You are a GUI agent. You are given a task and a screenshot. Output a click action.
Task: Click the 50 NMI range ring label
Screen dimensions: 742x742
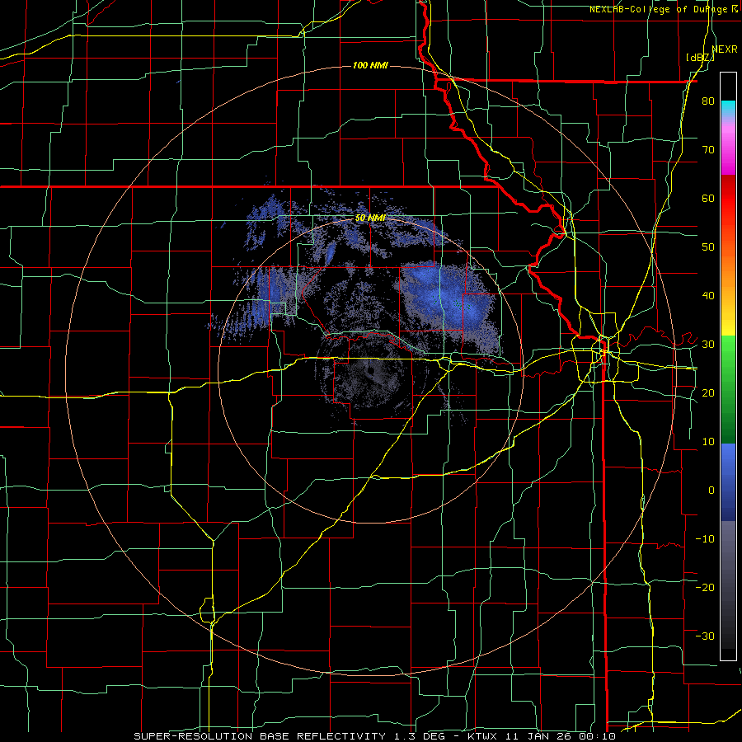pyautogui.click(x=370, y=218)
